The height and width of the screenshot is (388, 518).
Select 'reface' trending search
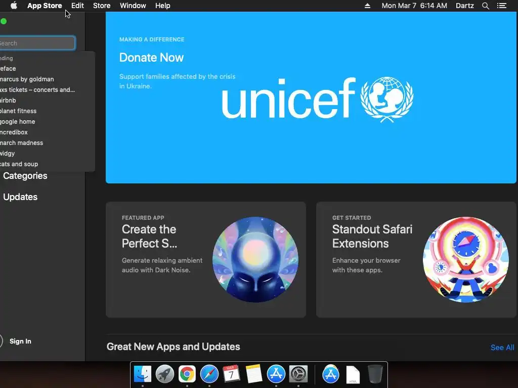point(8,68)
